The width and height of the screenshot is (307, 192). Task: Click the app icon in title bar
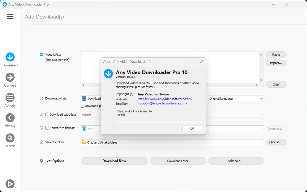[x=5, y=4]
